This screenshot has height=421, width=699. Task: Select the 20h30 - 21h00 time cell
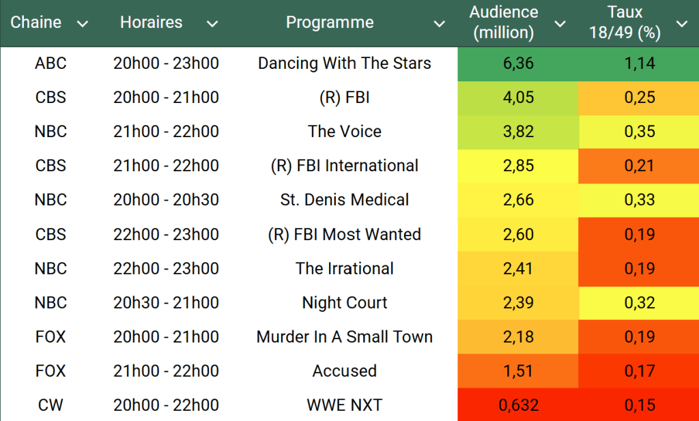click(x=166, y=302)
